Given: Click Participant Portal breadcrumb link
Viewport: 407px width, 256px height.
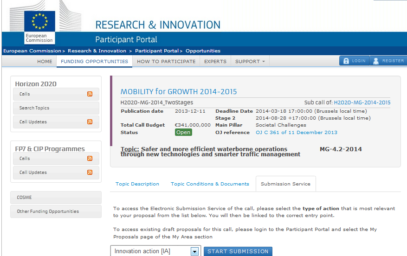Looking at the screenshot, I should [x=157, y=51].
